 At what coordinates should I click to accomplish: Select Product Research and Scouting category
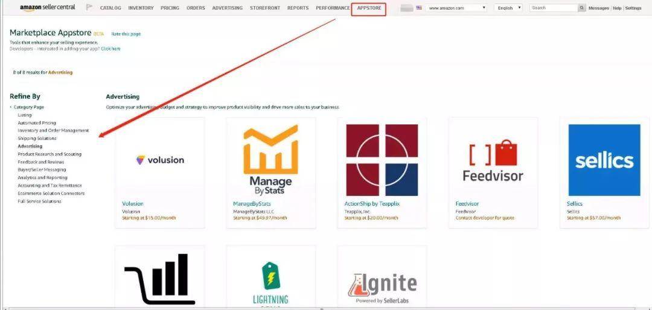(x=50, y=154)
